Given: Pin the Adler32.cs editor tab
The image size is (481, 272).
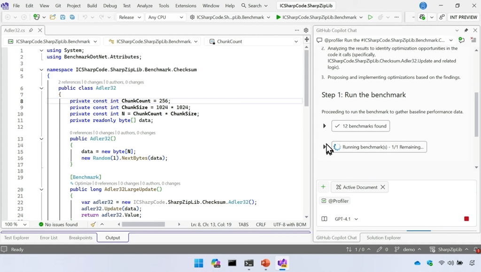Looking at the screenshot, I should 31,30.
